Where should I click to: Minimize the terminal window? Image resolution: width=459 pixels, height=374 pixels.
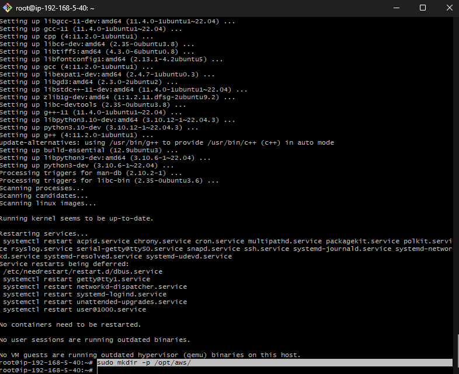(x=397, y=8)
